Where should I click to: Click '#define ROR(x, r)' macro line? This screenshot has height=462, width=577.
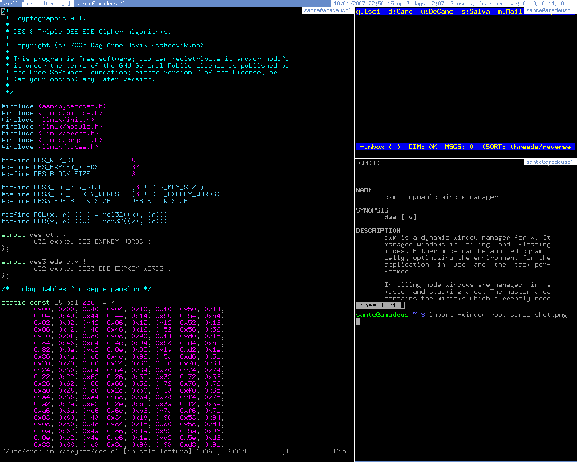coord(85,221)
